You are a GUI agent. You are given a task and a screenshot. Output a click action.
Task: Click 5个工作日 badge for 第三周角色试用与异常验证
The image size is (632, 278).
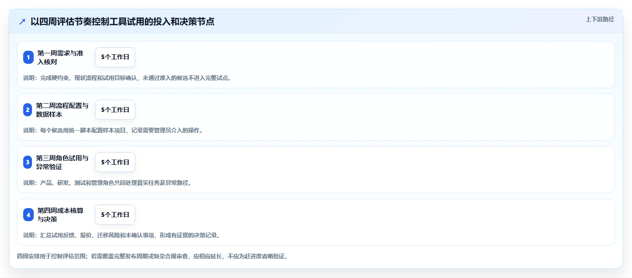tap(115, 162)
